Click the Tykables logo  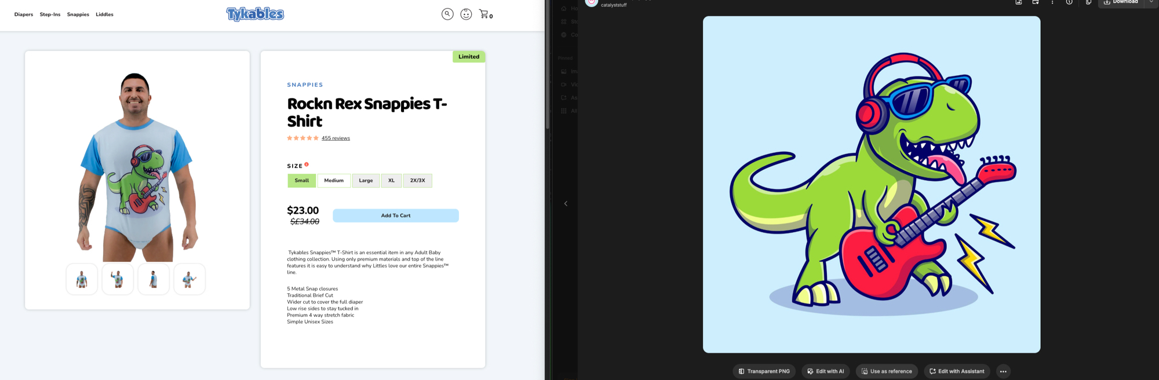coord(255,14)
